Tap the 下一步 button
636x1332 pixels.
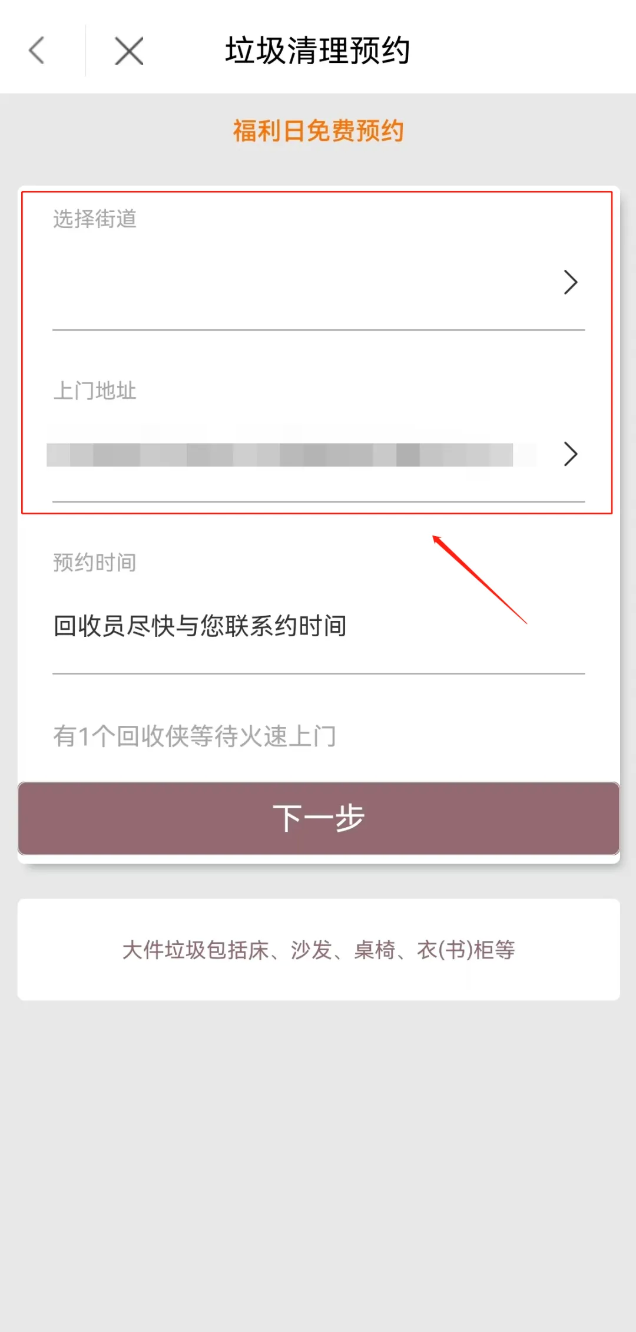[x=319, y=818]
